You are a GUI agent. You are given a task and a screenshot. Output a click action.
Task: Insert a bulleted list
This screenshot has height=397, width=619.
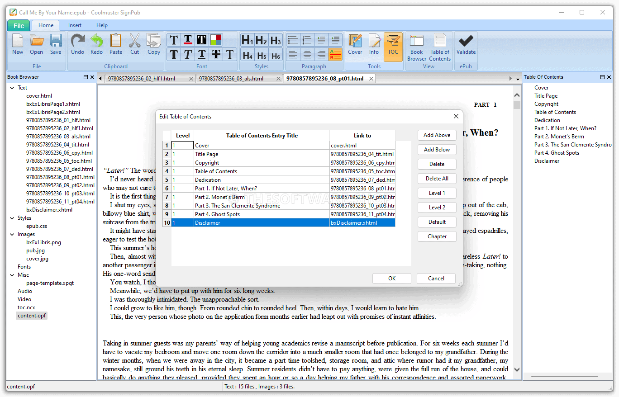(x=293, y=40)
